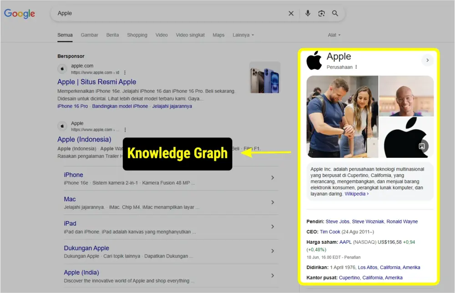Viewport: 455px width, 293px height.
Task: Click the Bersponsor label
Action: tap(71, 56)
